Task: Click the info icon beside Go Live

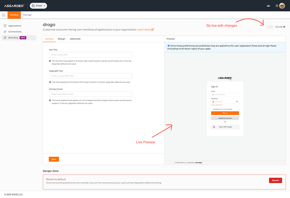Action: tap(284, 27)
